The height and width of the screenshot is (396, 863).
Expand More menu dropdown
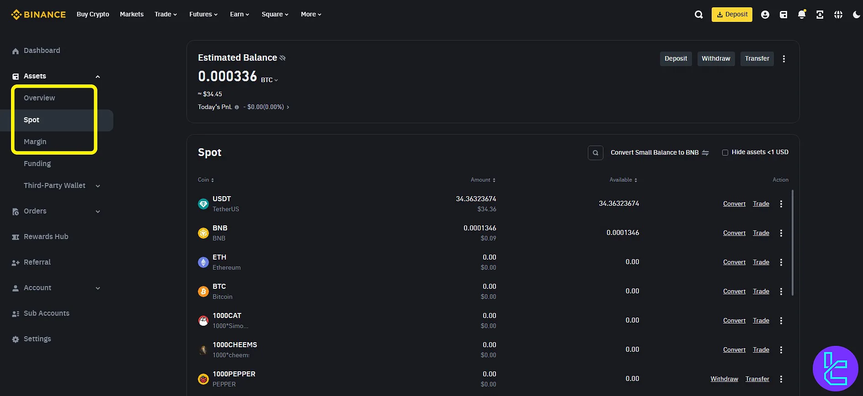pos(311,15)
